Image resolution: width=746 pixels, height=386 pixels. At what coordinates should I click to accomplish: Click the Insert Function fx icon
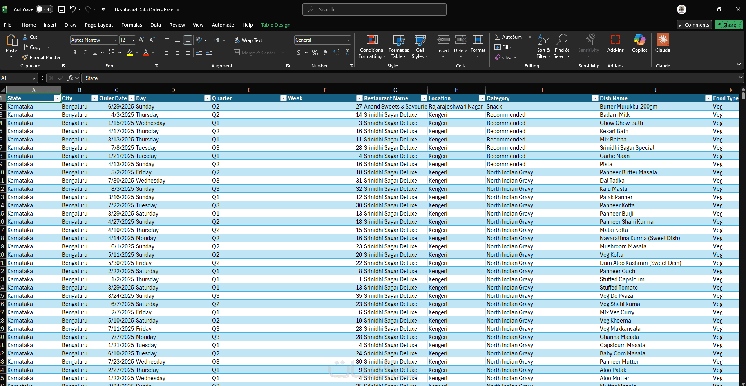click(x=71, y=78)
